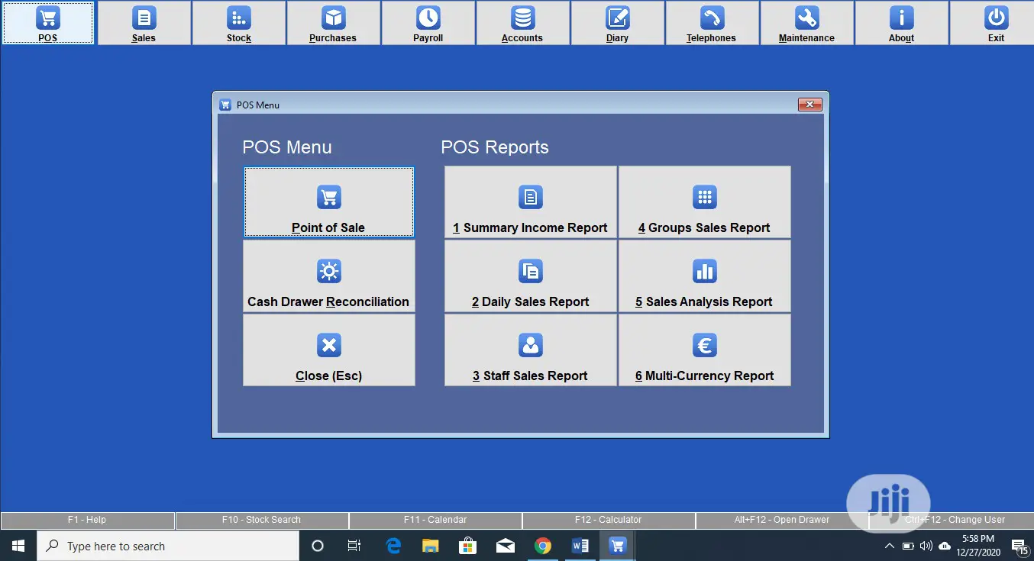Close the POS Menu window with X

click(x=809, y=105)
